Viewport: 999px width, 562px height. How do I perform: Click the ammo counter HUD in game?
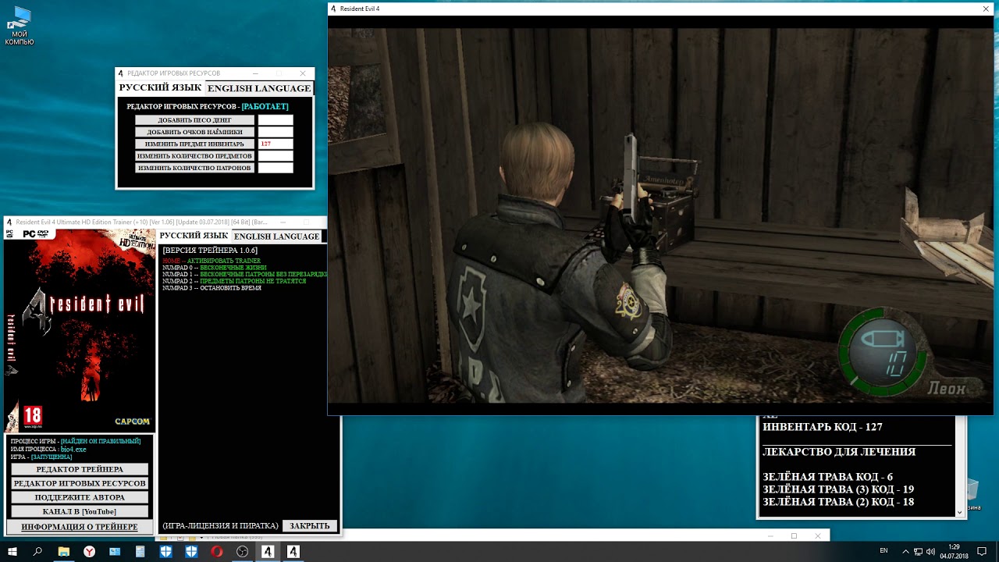884,354
